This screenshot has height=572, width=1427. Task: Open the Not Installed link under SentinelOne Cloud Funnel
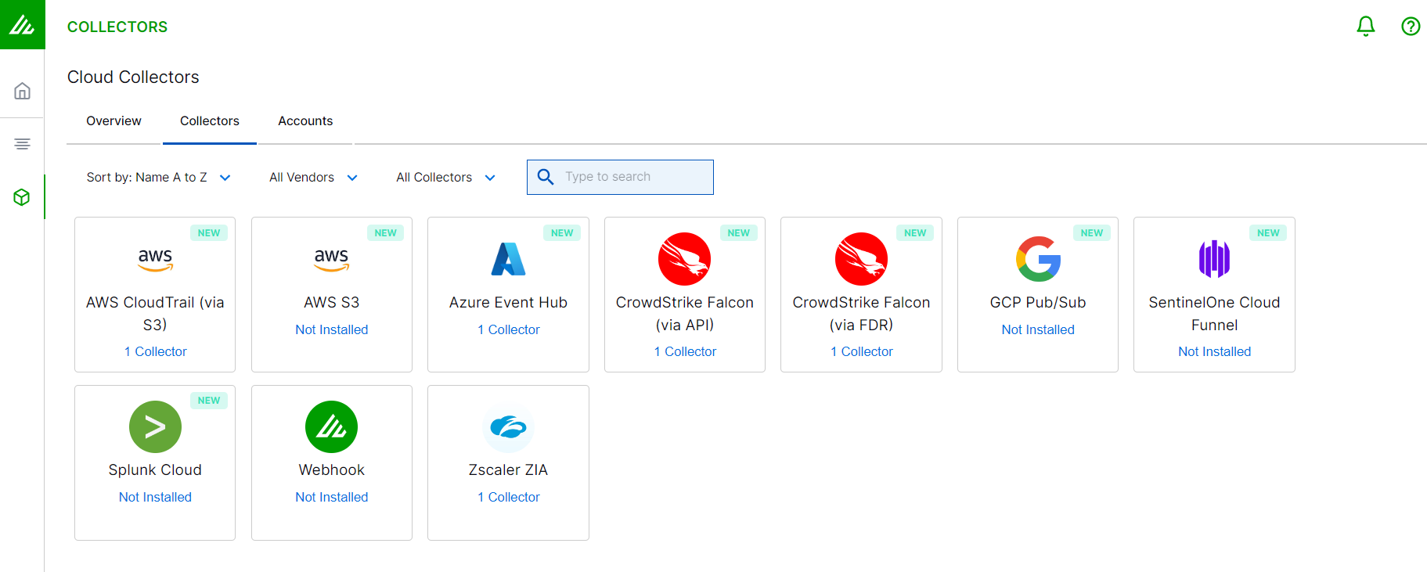[x=1214, y=352]
